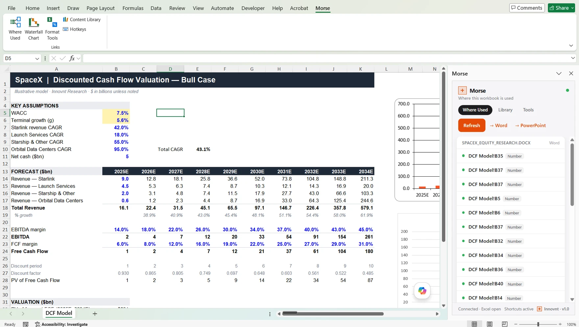Screen dimensions: 579x327
Task: Open the Hotkeys ribbon option
Action: click(74, 29)
